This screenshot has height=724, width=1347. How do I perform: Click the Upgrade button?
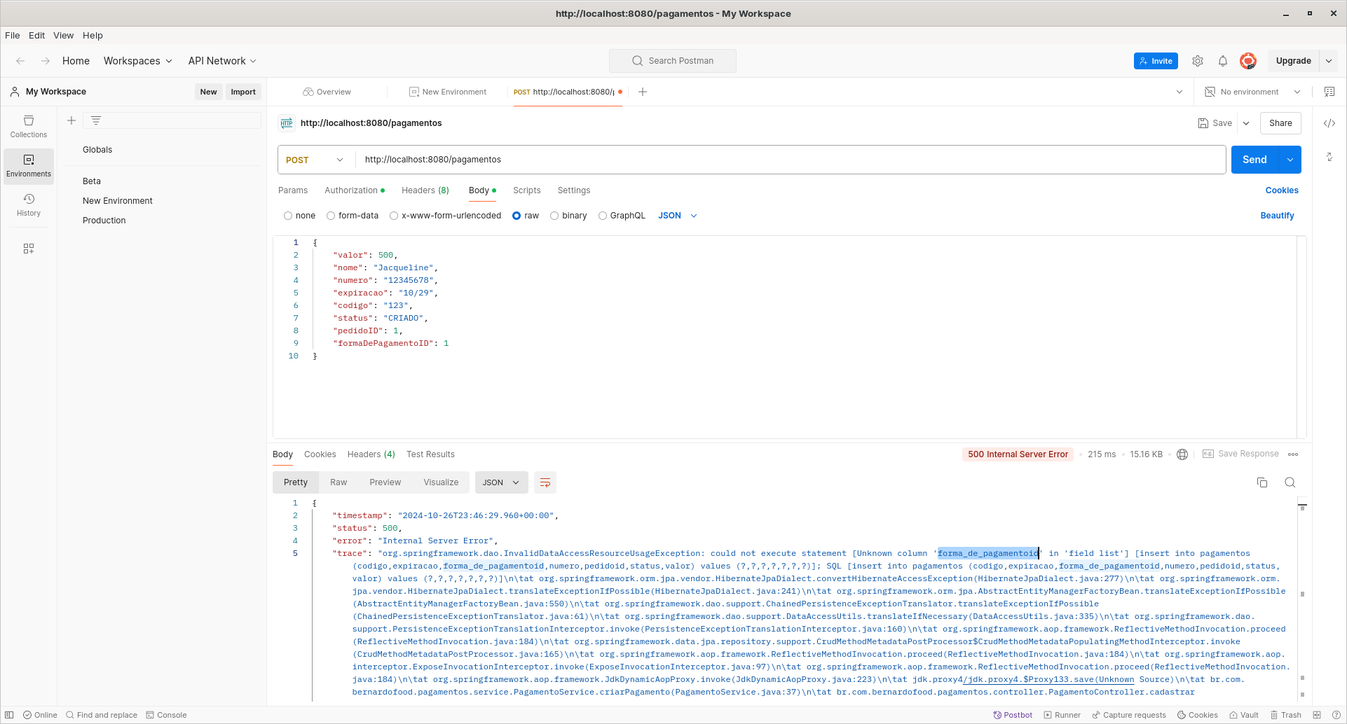tap(1293, 61)
